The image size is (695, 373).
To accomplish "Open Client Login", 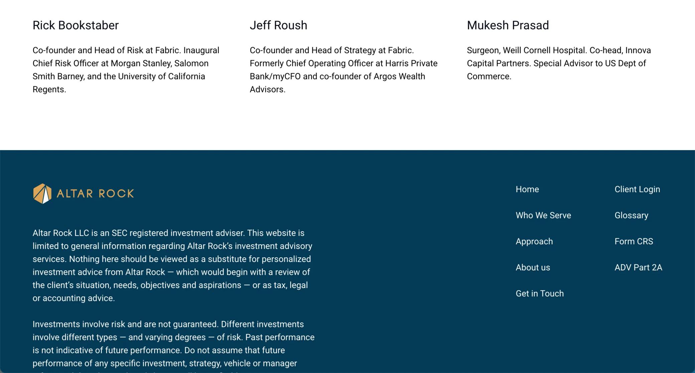I will [x=637, y=189].
